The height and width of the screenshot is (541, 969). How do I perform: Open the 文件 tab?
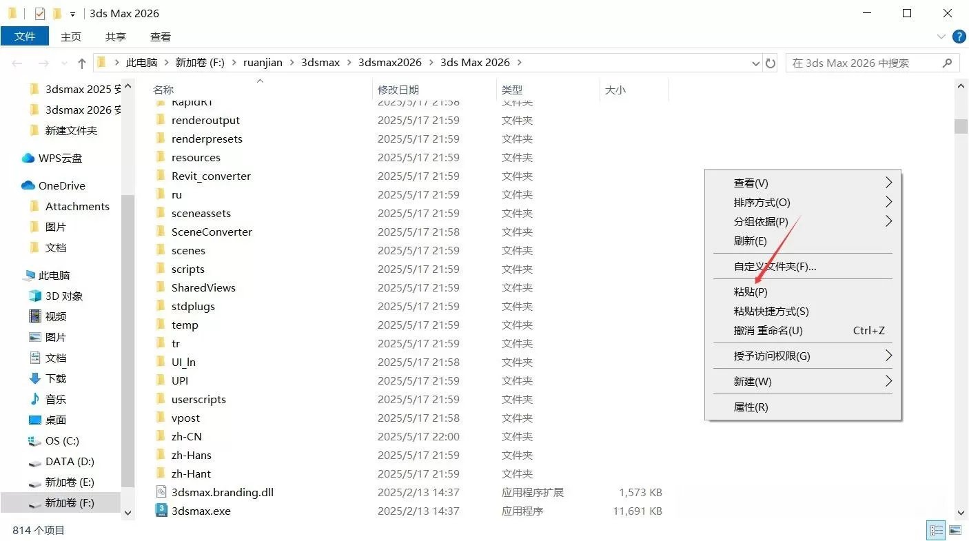(25, 37)
